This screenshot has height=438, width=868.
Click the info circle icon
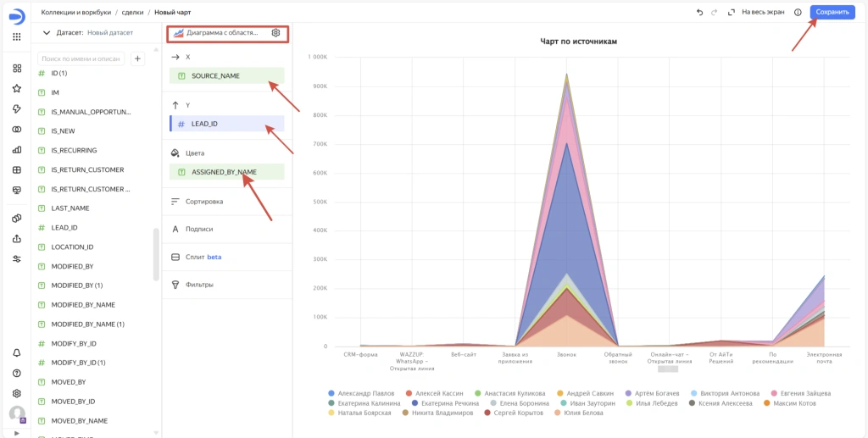pos(798,13)
